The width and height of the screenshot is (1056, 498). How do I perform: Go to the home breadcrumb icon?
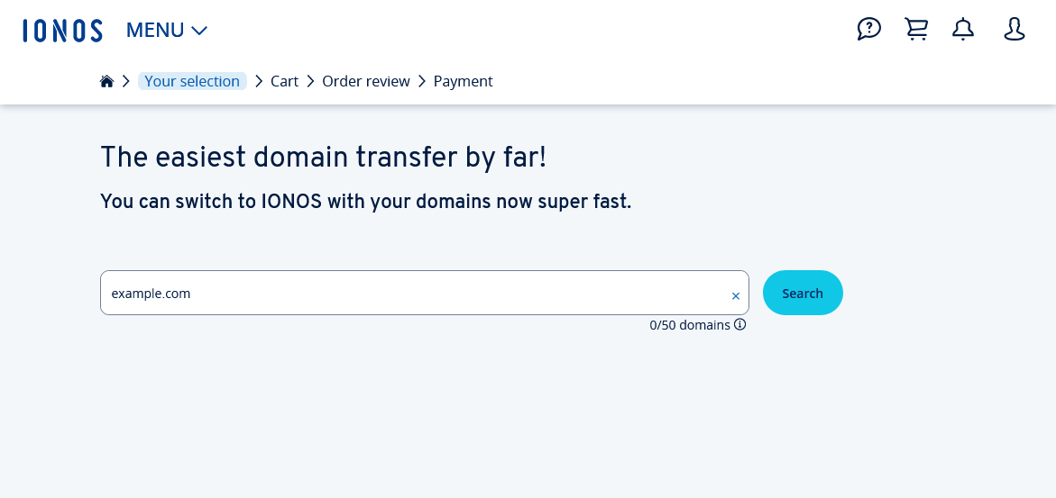tap(106, 82)
